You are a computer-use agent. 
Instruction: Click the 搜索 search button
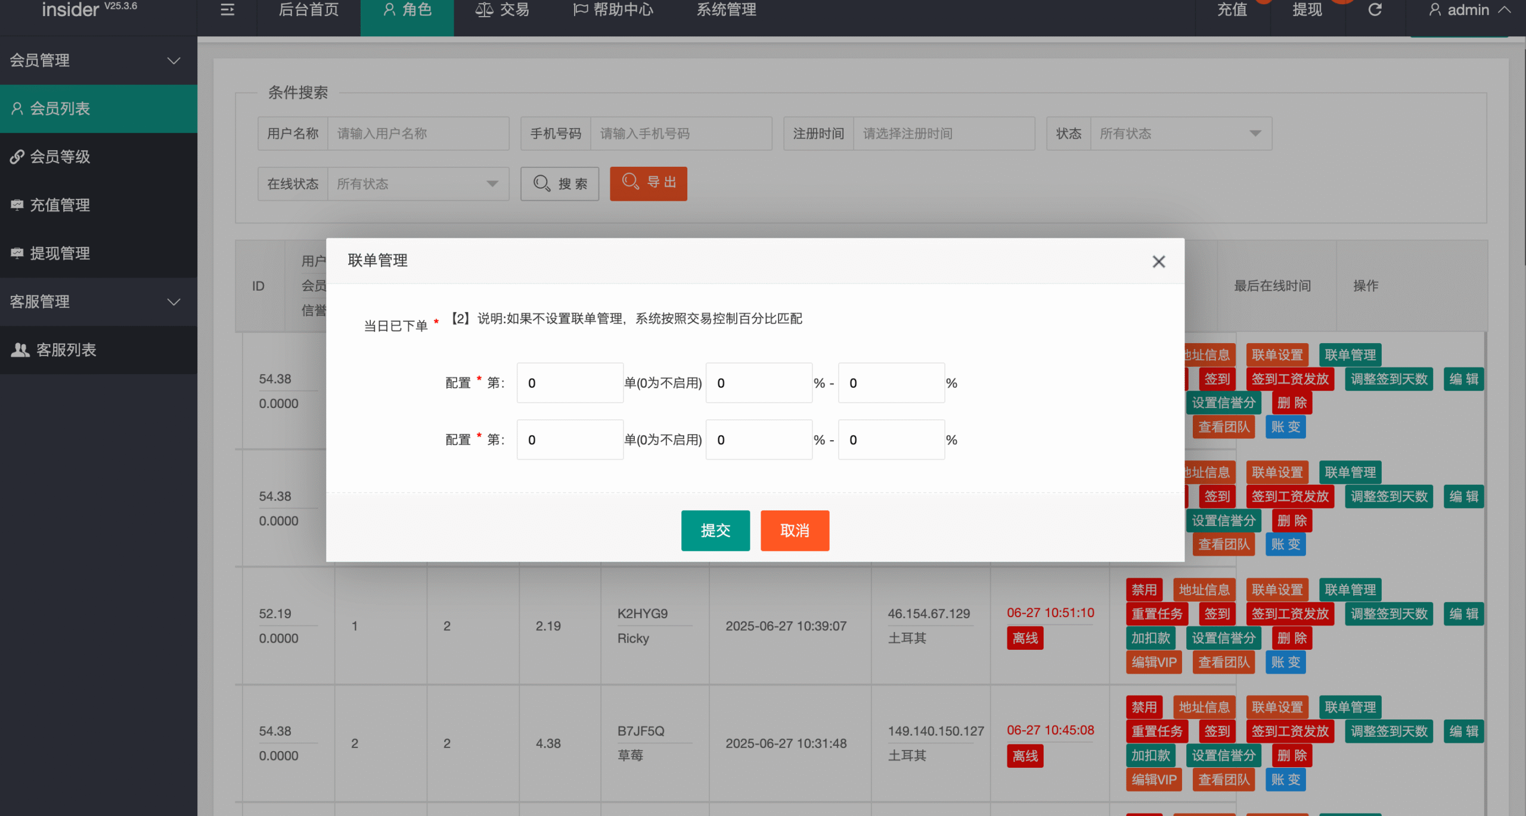560,183
